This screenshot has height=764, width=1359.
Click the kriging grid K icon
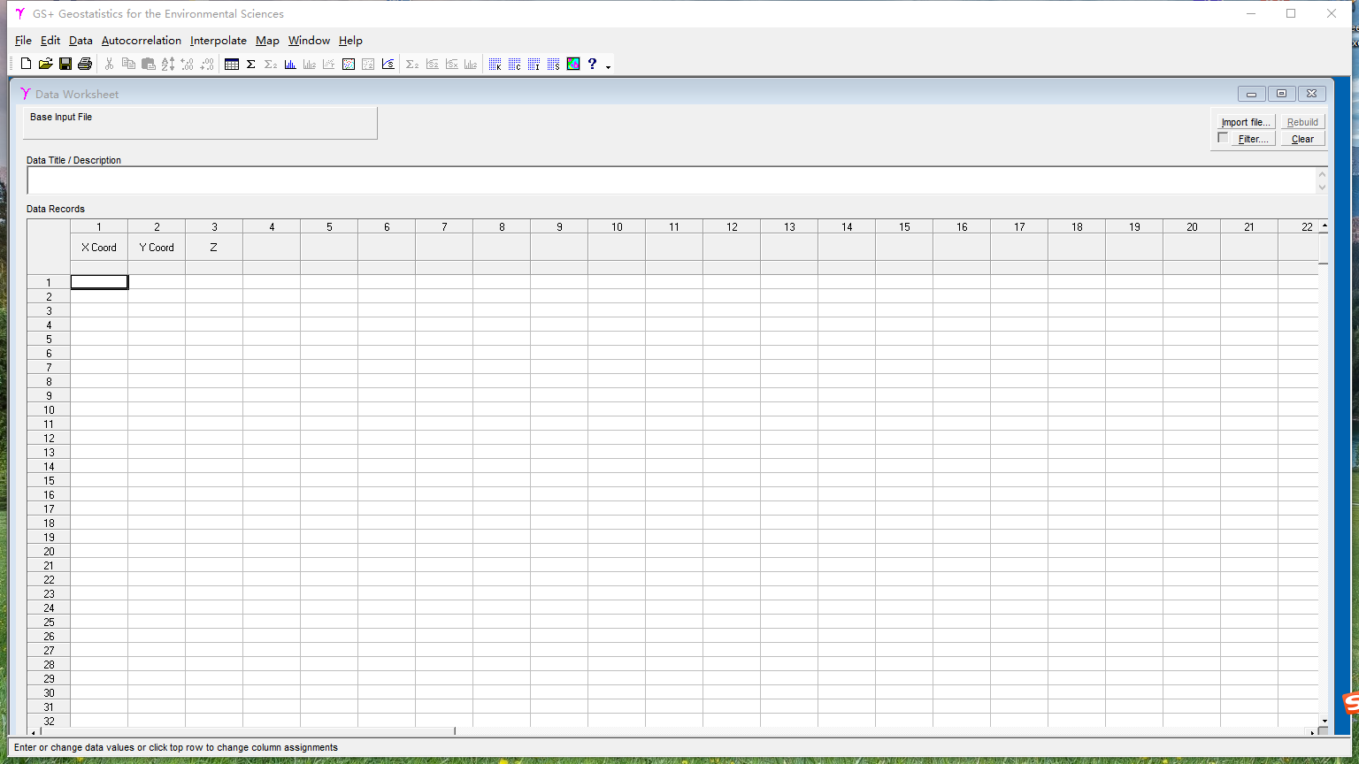click(x=495, y=64)
